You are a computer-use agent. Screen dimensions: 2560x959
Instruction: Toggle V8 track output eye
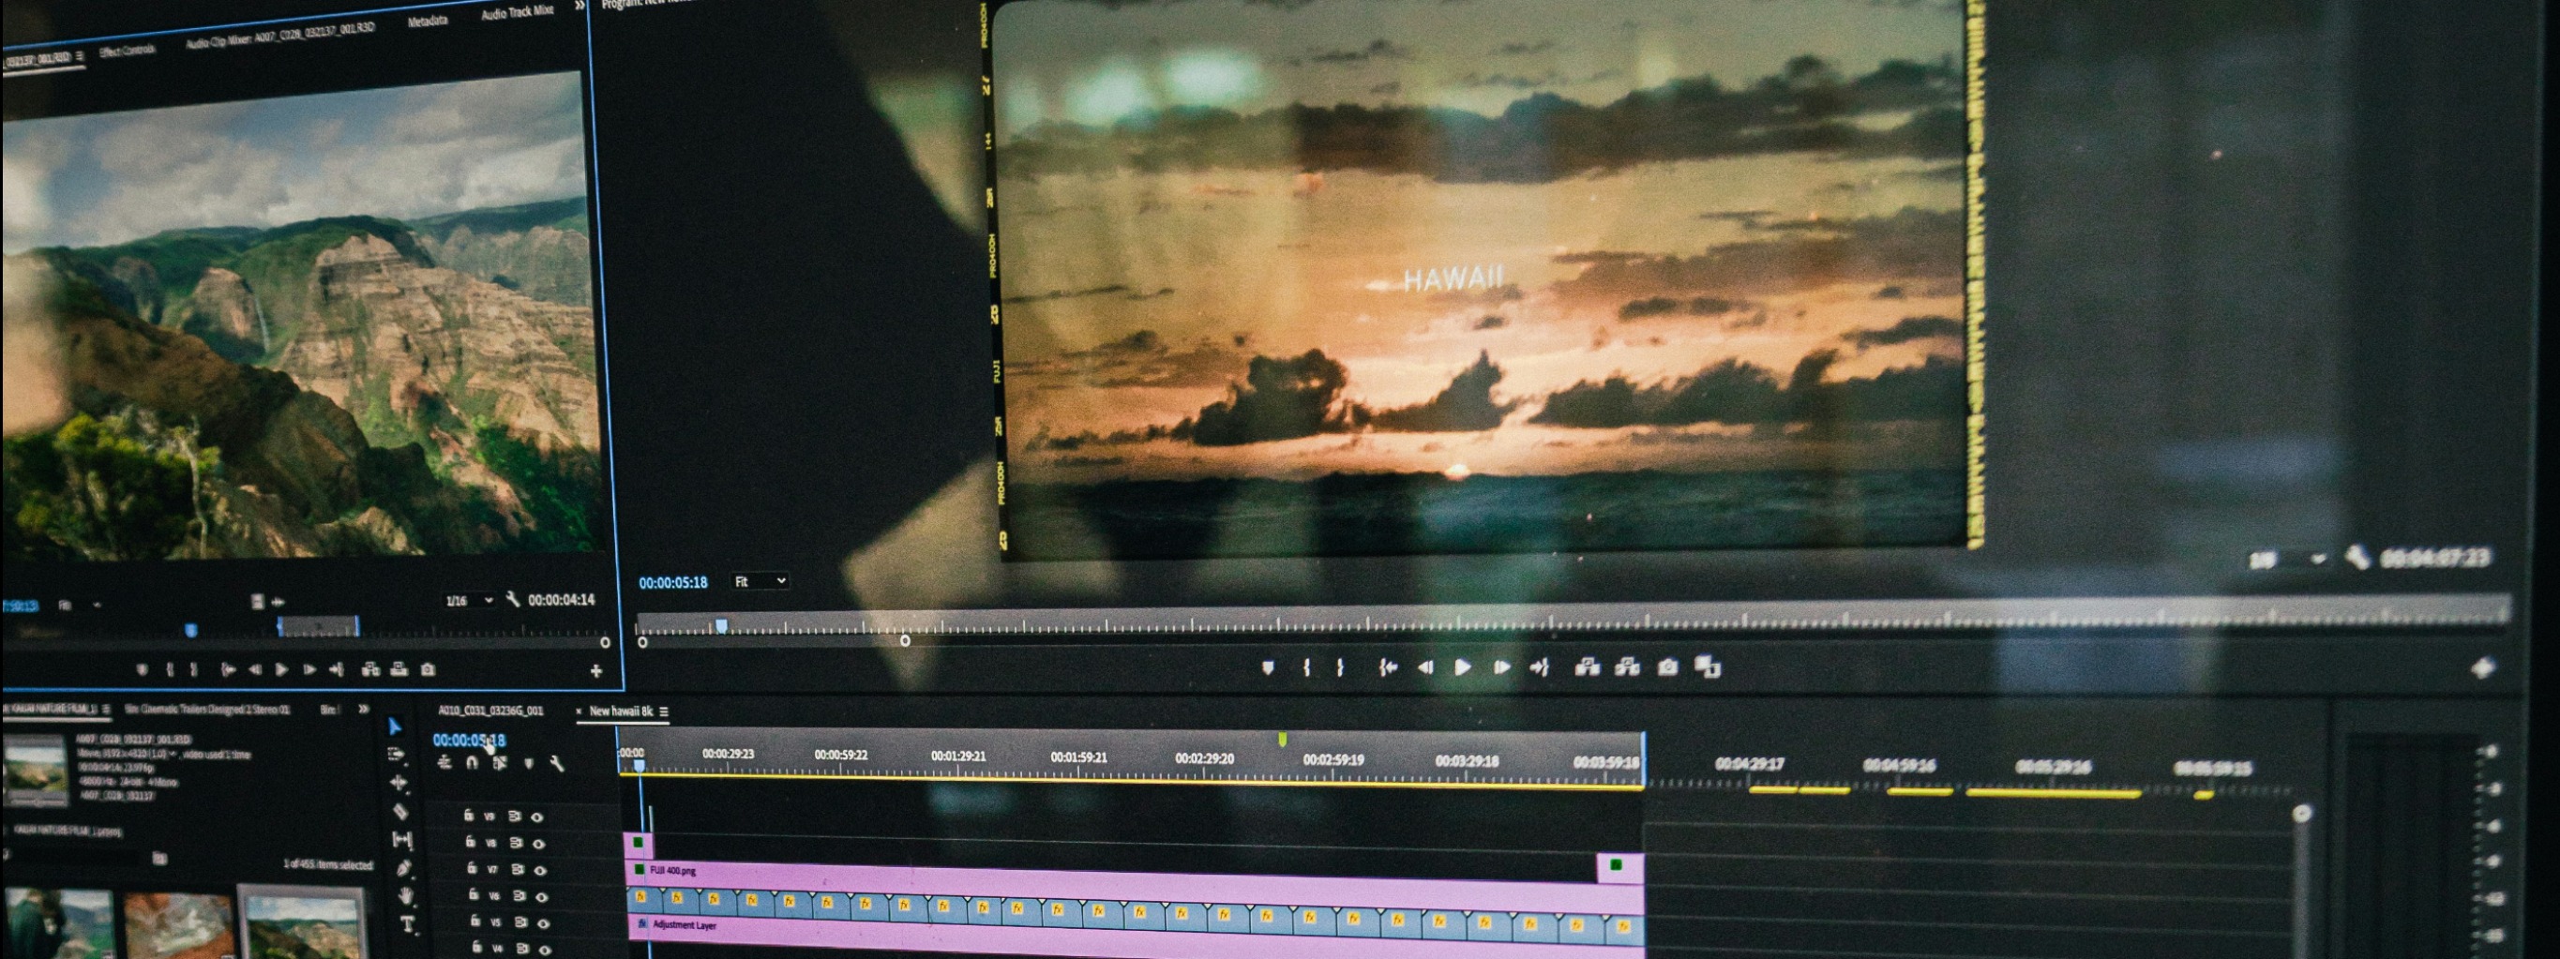(x=538, y=844)
